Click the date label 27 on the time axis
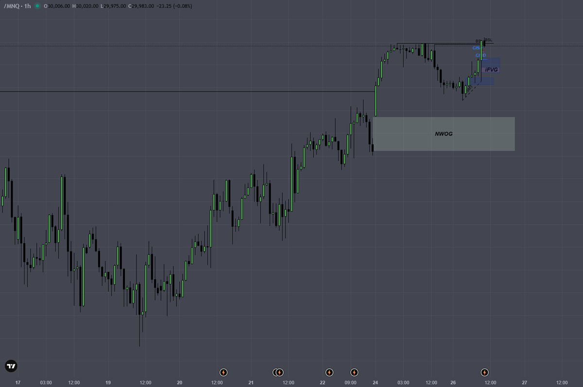The width and height of the screenshot is (583, 387). pos(525,383)
